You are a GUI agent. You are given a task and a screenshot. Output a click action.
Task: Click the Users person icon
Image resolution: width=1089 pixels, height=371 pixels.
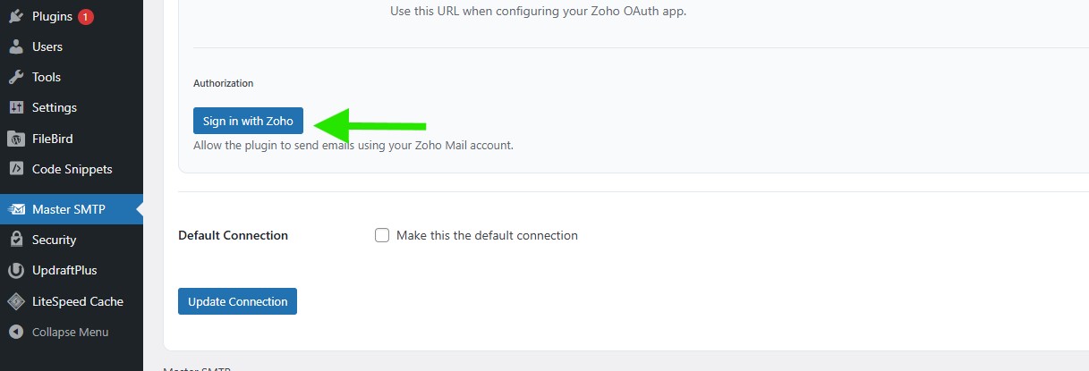tap(16, 46)
